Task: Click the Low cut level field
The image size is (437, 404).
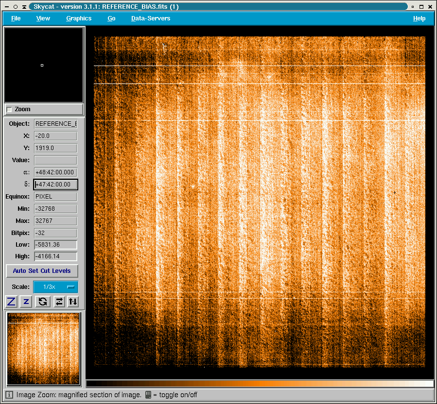Action: [x=55, y=245]
